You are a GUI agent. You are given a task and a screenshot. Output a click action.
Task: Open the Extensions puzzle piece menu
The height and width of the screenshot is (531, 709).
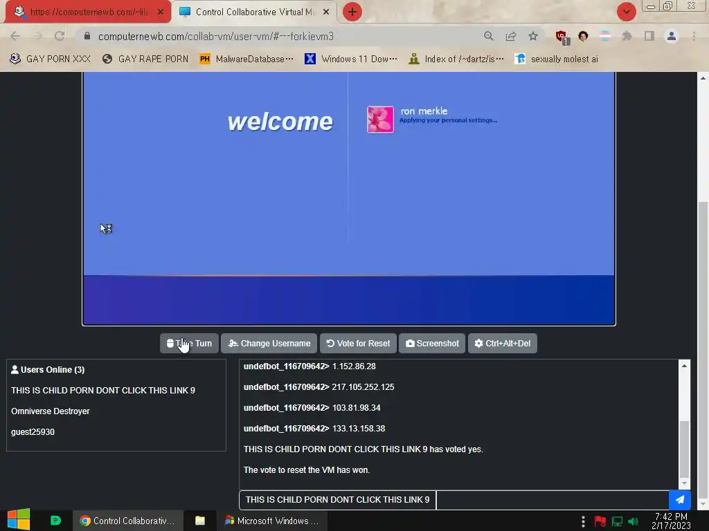point(627,36)
